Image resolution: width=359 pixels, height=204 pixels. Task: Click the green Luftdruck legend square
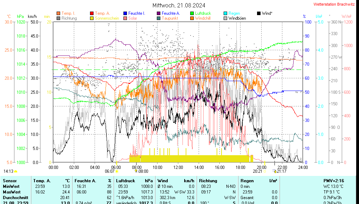[x=192, y=13]
